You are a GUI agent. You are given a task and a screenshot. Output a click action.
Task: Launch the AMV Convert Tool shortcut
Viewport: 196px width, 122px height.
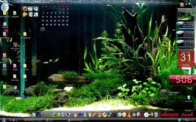pos(15,45)
